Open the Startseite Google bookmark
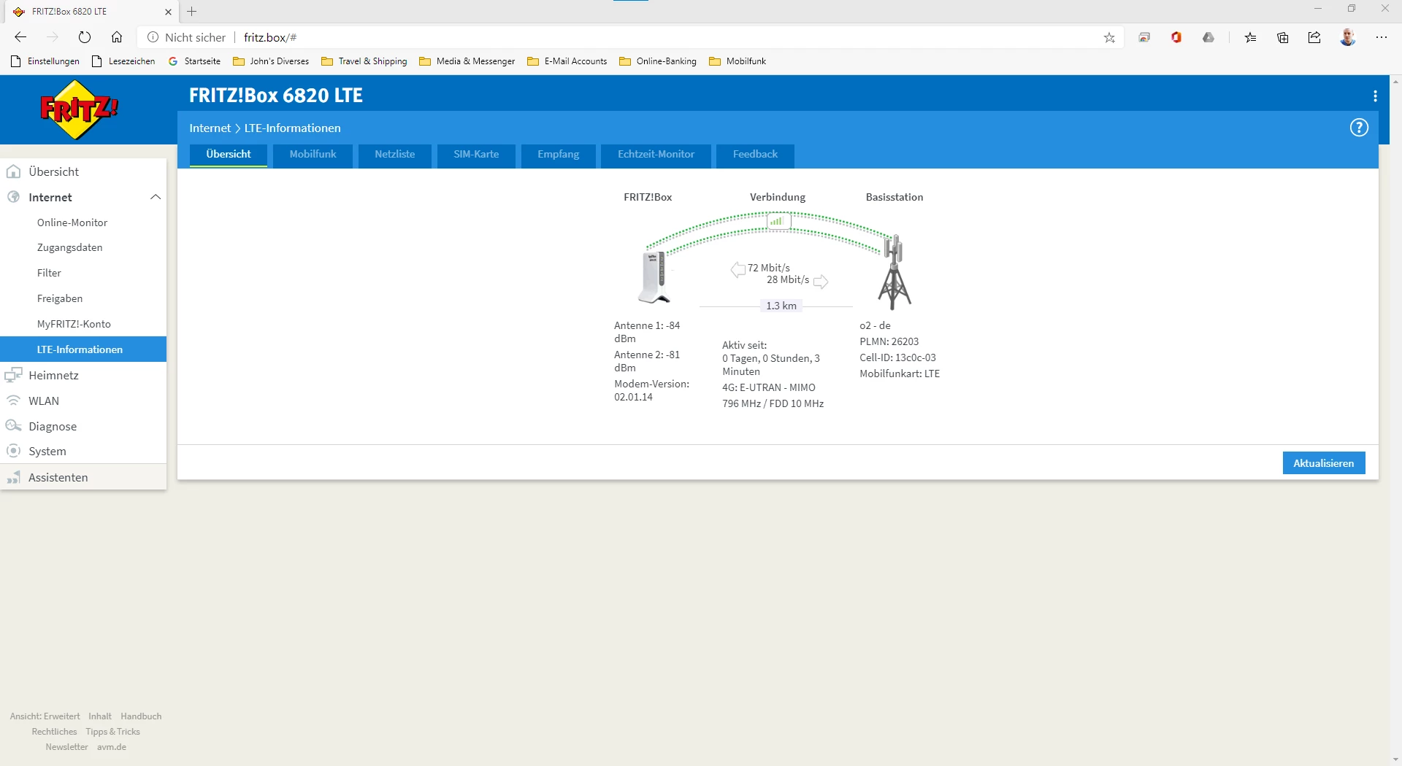The image size is (1402, 766). click(194, 61)
